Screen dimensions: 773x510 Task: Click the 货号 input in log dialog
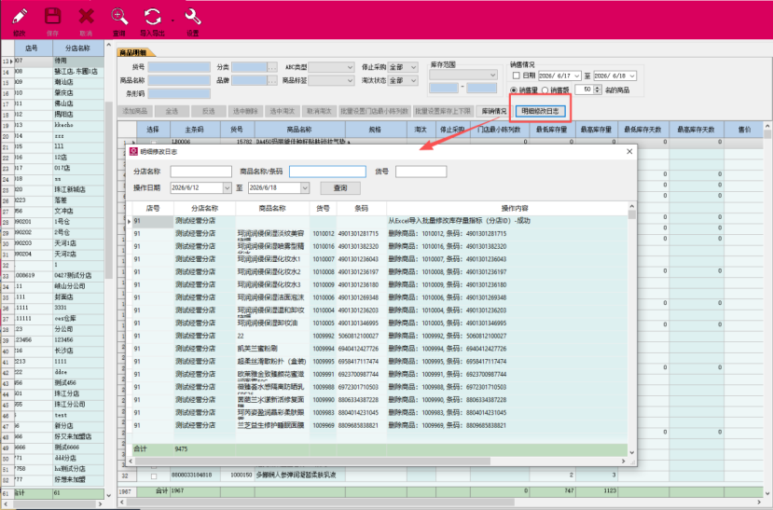(x=421, y=172)
